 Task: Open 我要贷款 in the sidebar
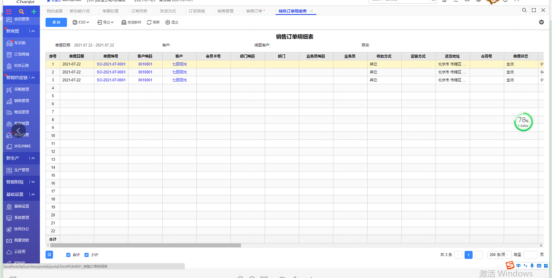point(21,240)
